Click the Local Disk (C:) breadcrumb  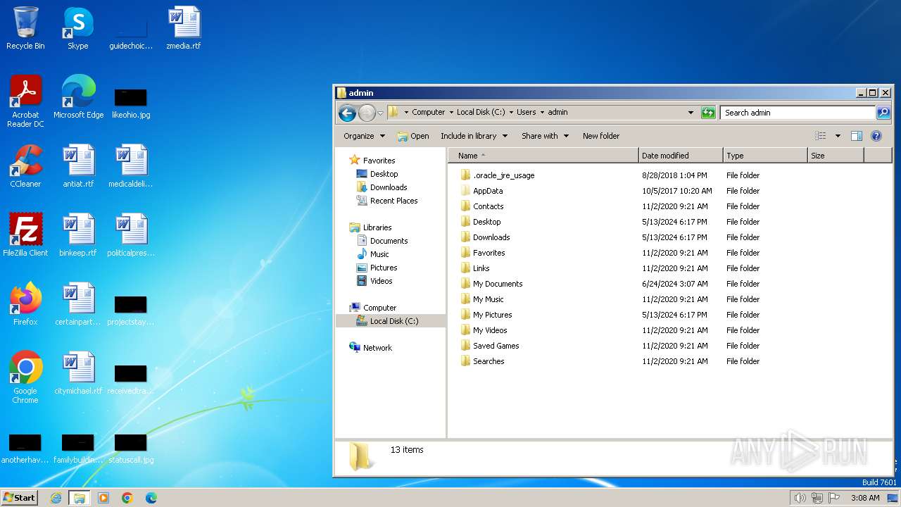click(481, 113)
